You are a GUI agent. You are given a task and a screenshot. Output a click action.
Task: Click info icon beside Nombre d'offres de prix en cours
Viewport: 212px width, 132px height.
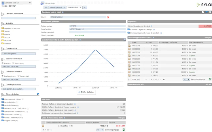click(x=75, y=104)
